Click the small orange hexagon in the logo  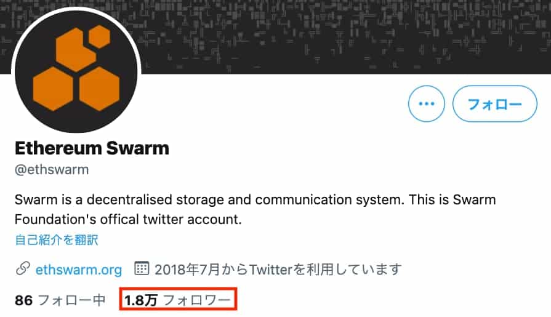point(100,36)
